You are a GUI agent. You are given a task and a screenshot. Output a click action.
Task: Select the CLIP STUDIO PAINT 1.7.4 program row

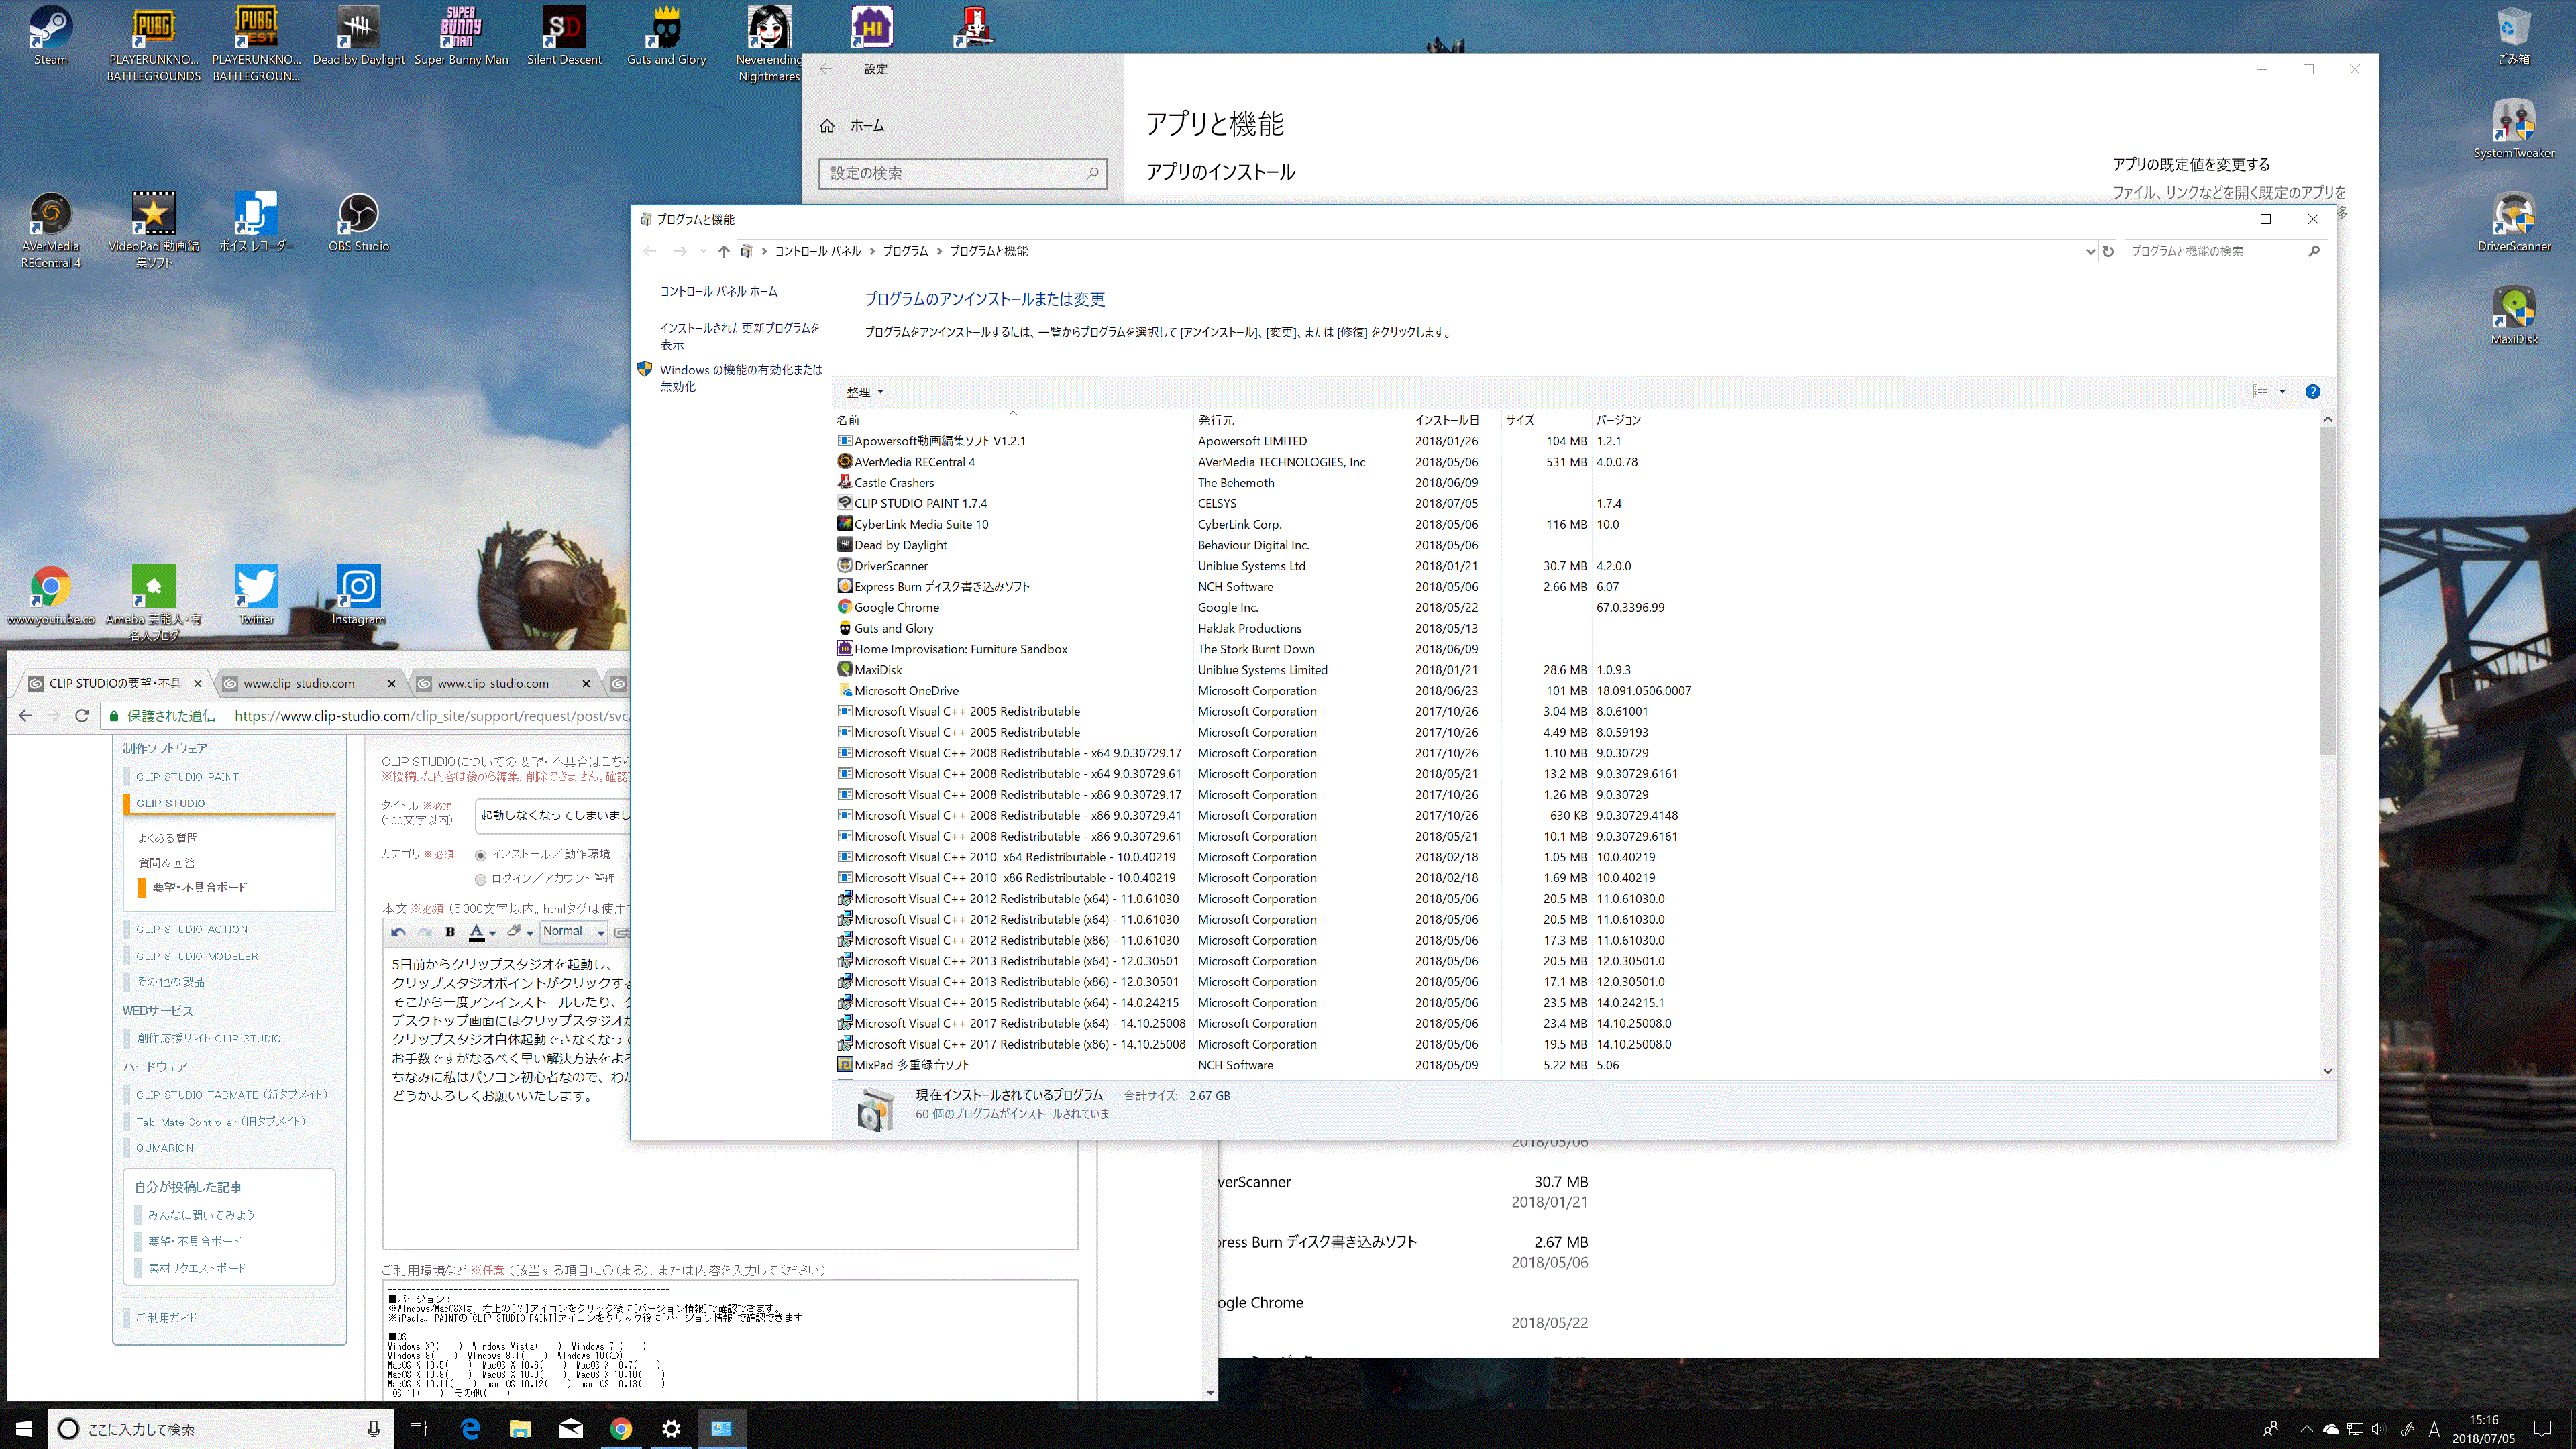(x=1286, y=503)
